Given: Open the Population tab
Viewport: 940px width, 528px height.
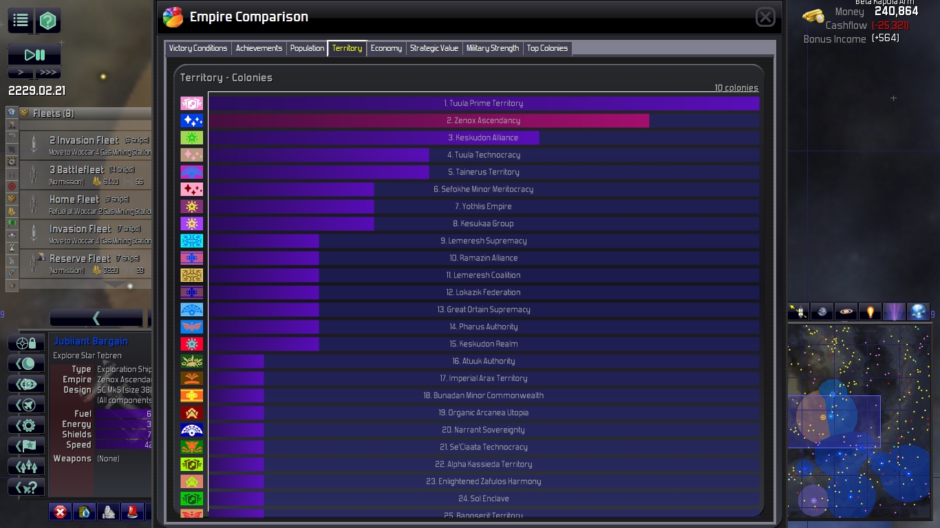Looking at the screenshot, I should click(x=307, y=48).
